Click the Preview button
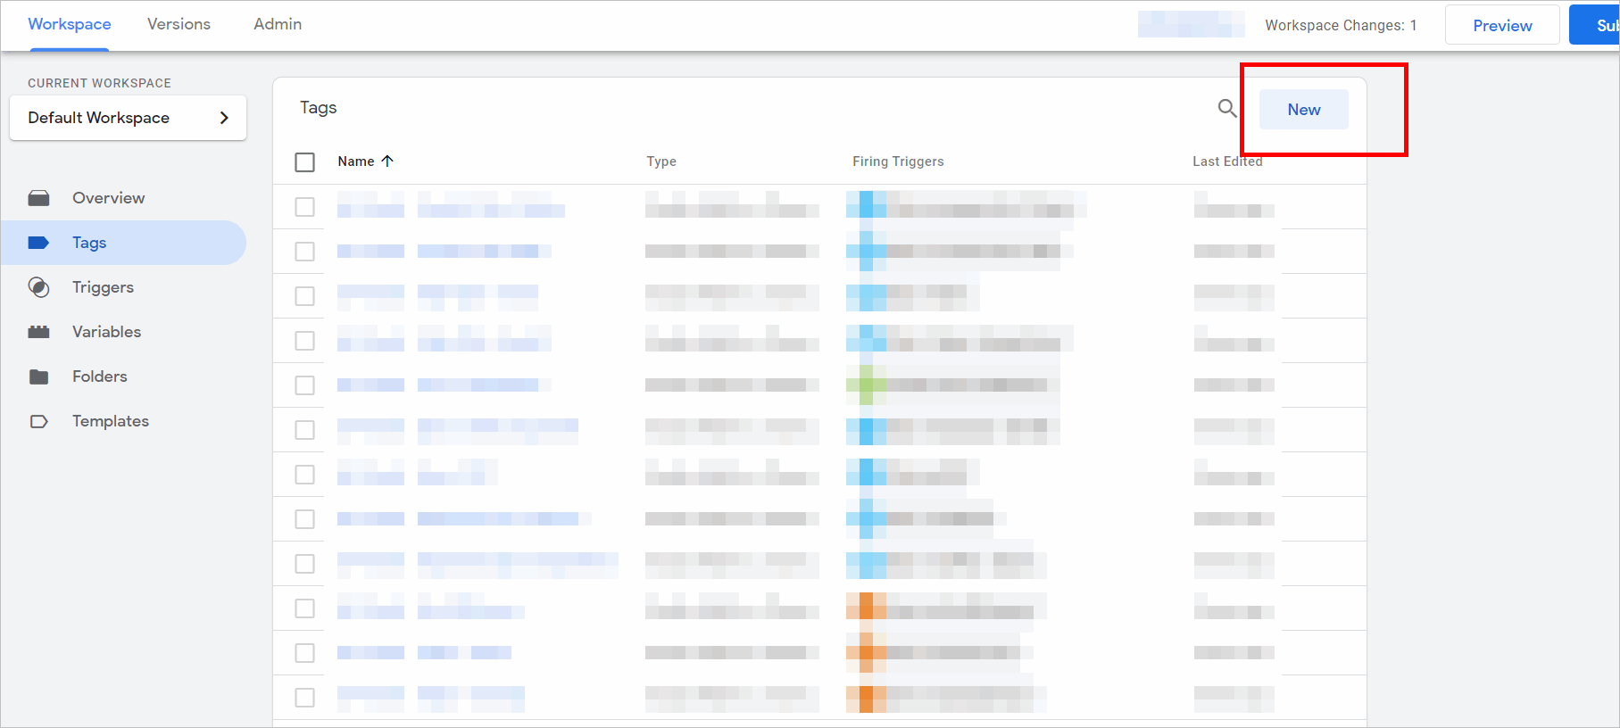This screenshot has height=728, width=1620. (x=1502, y=25)
